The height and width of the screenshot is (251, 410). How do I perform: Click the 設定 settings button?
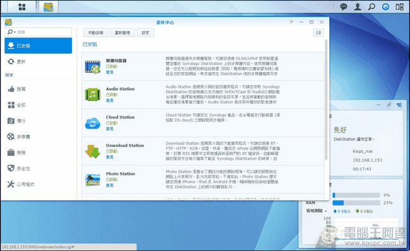click(x=145, y=33)
